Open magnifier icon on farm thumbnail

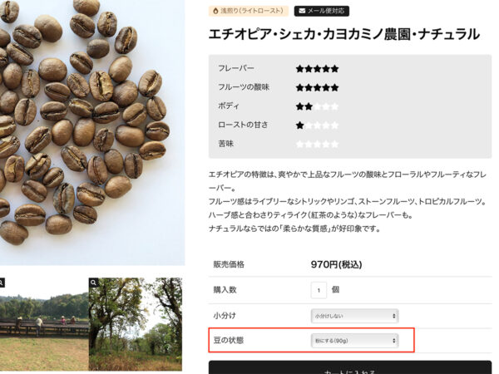pyautogui.click(x=2, y=283)
